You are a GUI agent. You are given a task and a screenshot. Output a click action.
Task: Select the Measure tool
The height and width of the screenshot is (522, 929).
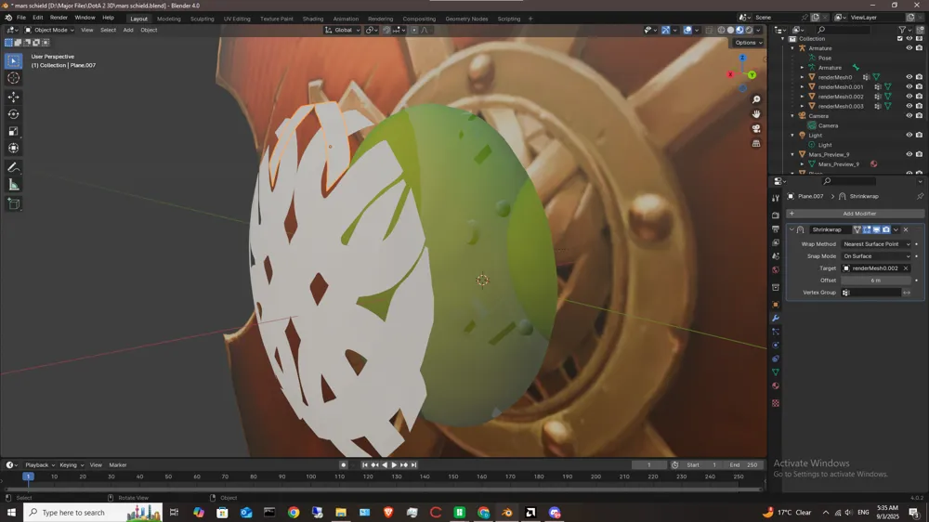pyautogui.click(x=14, y=186)
